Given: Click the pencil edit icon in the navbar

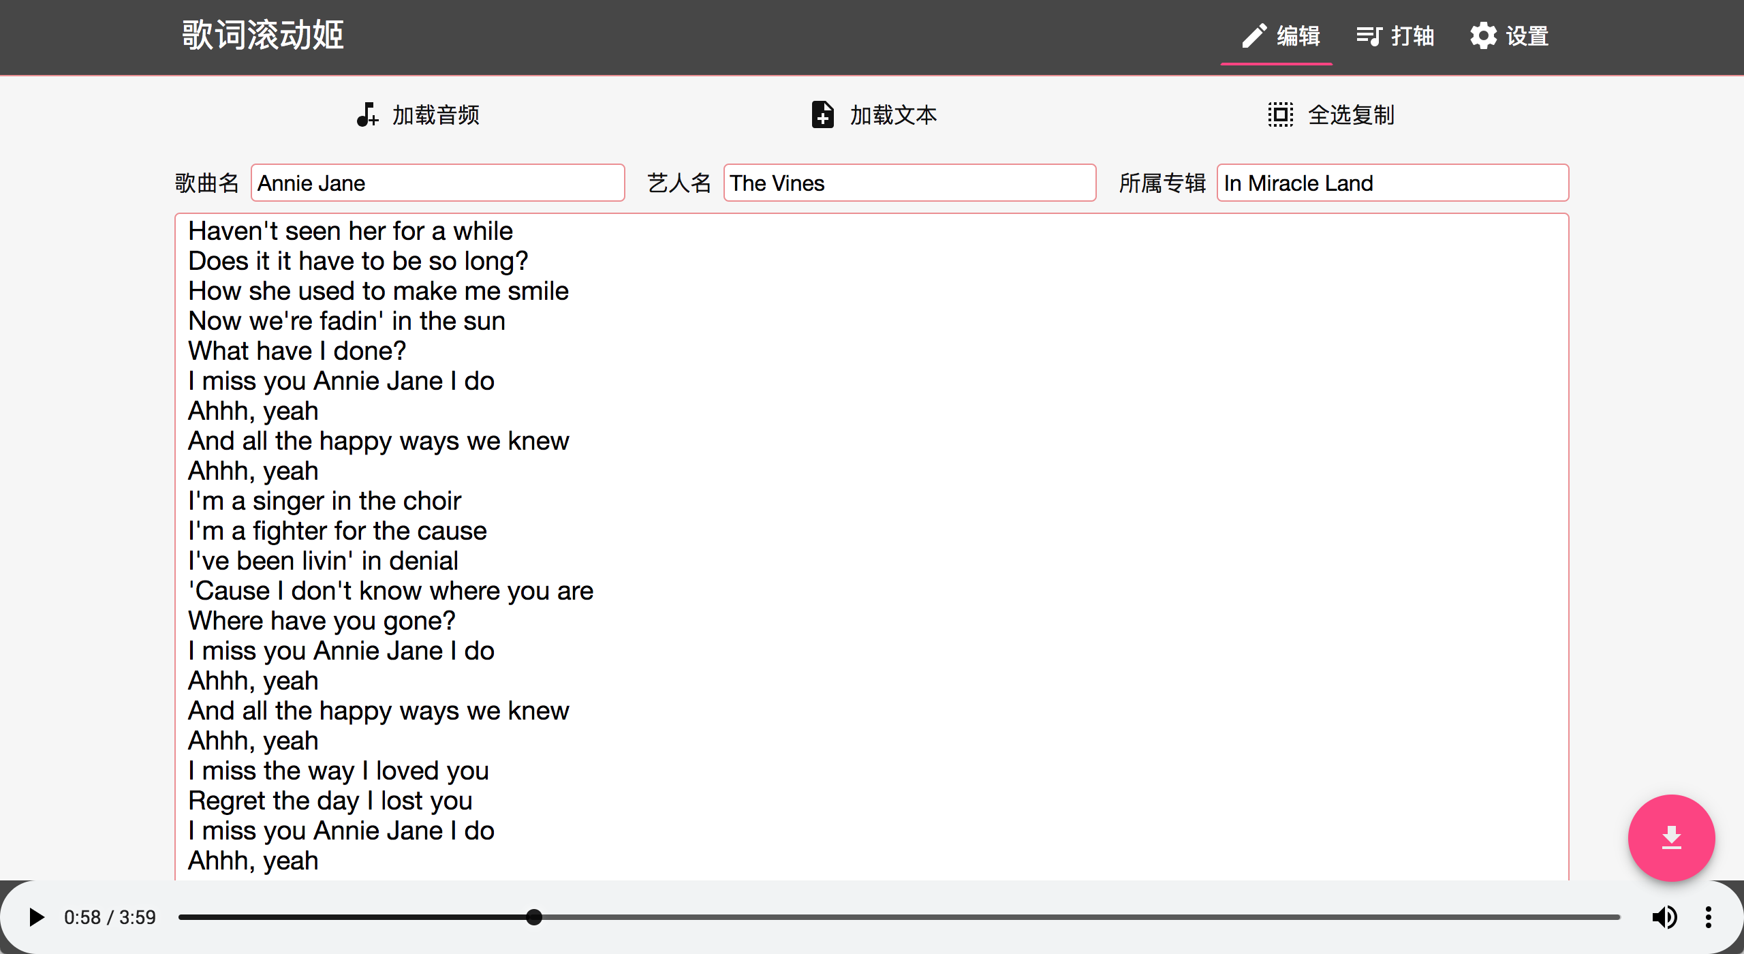Looking at the screenshot, I should pyautogui.click(x=1253, y=35).
